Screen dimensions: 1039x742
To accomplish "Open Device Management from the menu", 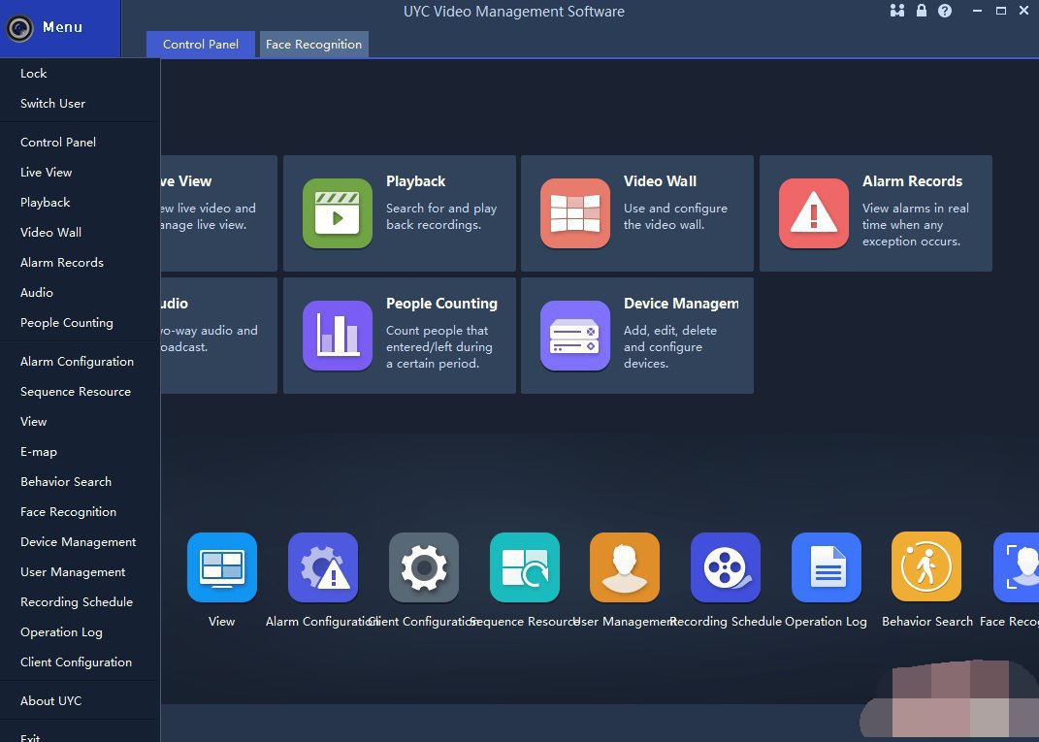I will coord(80,542).
